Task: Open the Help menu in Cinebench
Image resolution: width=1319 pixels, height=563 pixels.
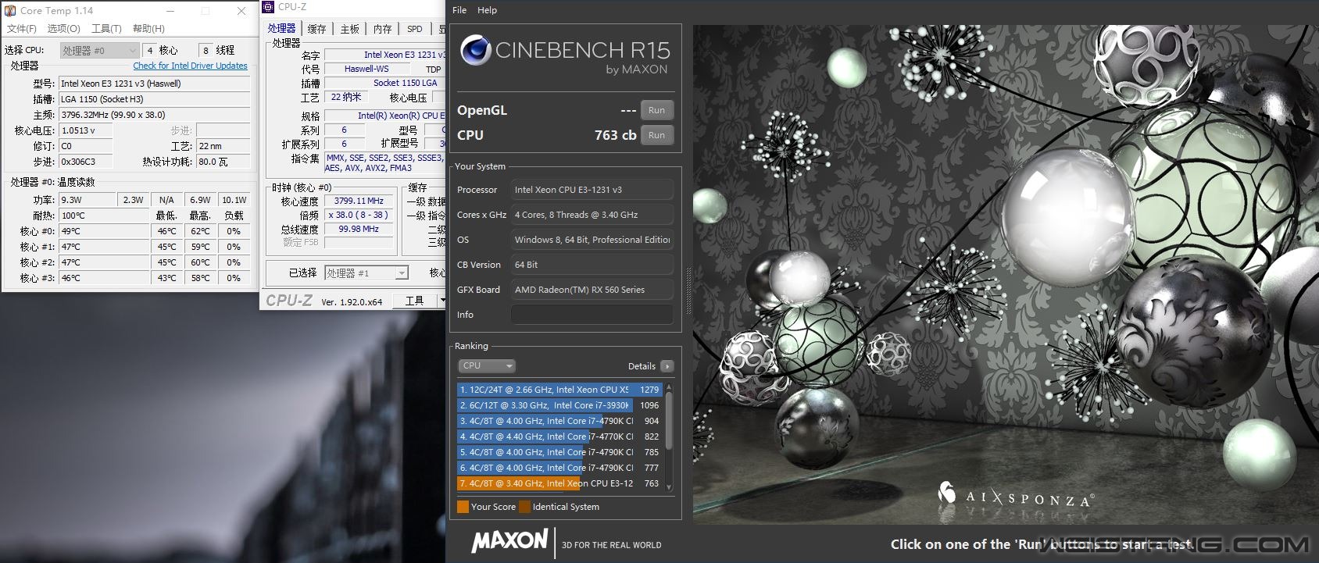Action: (x=488, y=10)
